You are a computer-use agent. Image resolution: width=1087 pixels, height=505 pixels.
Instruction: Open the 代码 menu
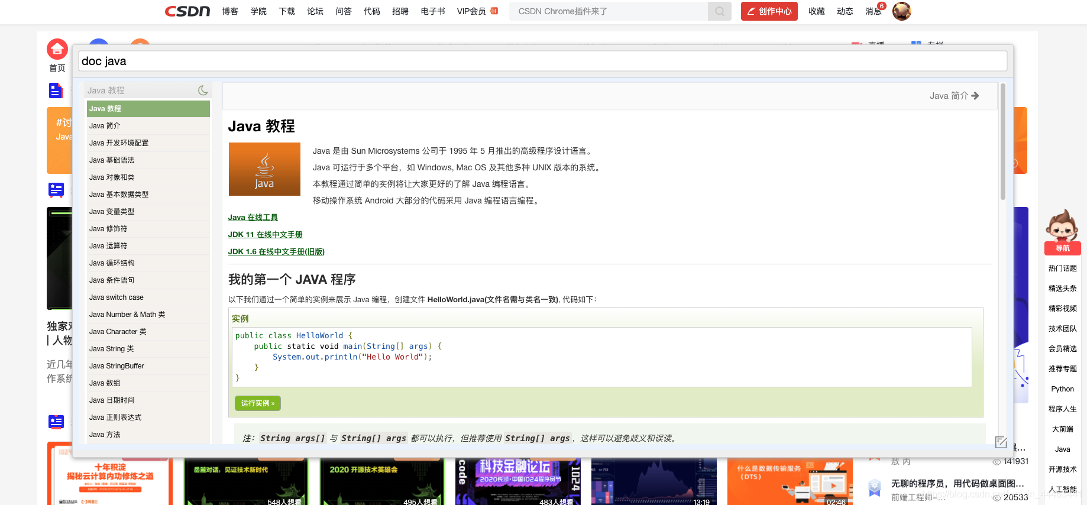tap(372, 11)
